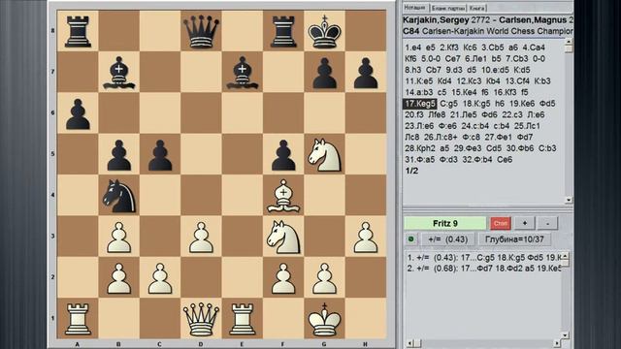Click the horizontal scrollbar left arrow
Image resolution: width=621 pixels, height=349 pixels.
tap(409, 342)
